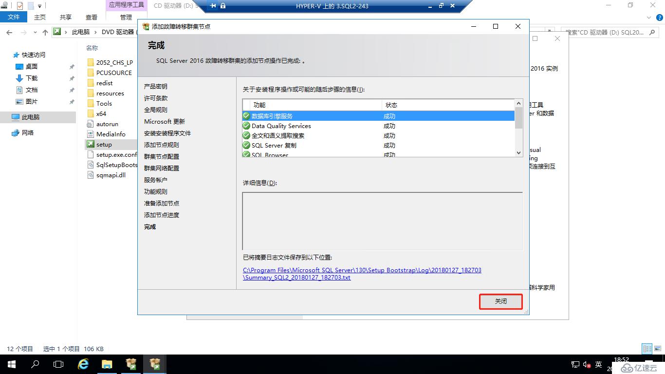Select the MediaInfo file icon
Image resolution: width=665 pixels, height=374 pixels.
(90, 134)
